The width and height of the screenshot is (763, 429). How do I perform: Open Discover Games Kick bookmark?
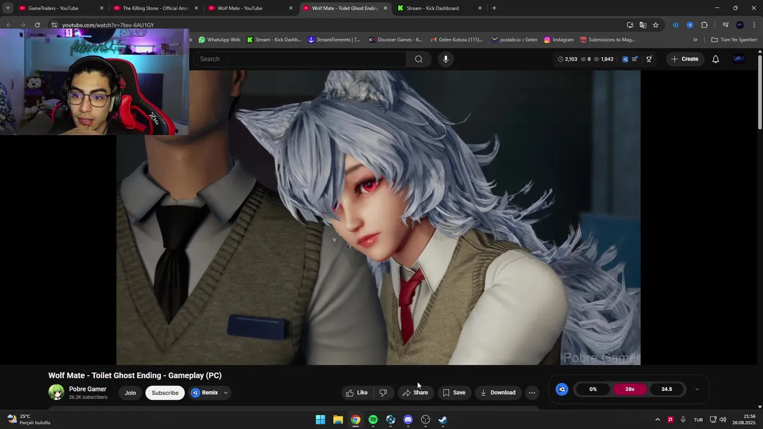(x=395, y=40)
